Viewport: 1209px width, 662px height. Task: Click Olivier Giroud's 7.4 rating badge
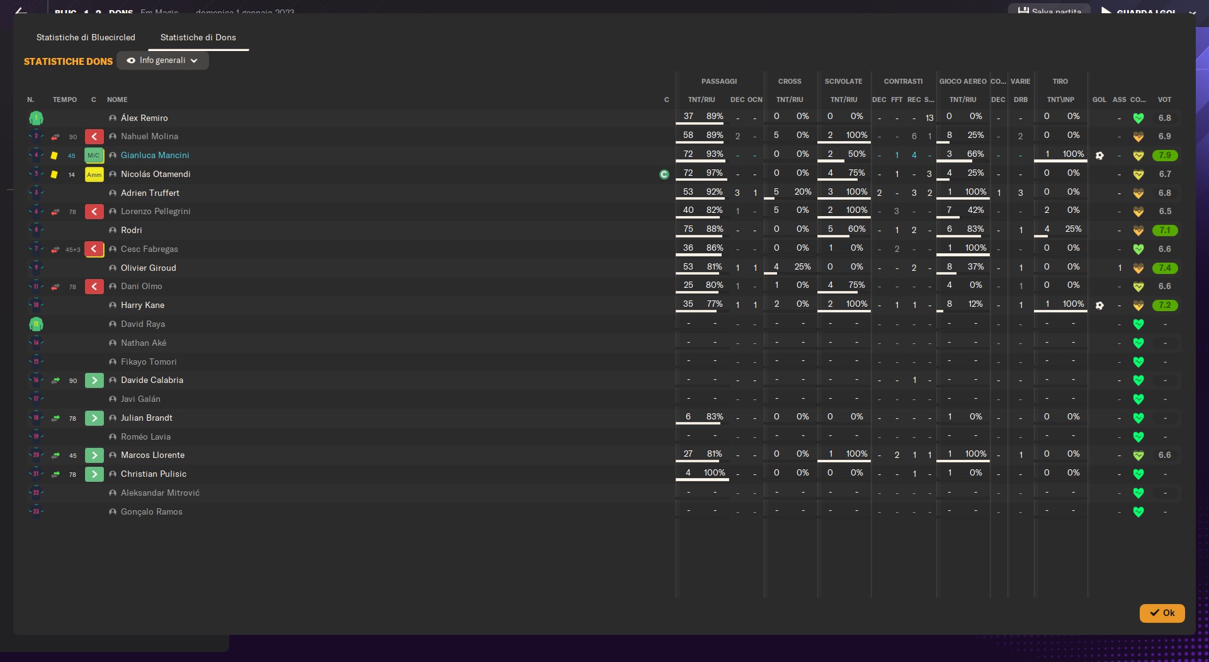click(1165, 268)
